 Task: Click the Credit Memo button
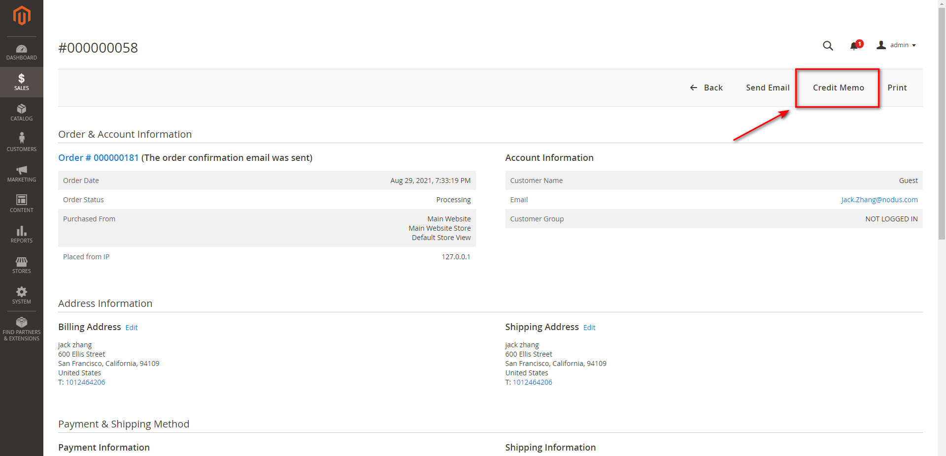coord(838,88)
